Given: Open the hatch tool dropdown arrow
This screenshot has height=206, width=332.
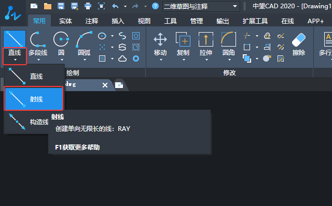Looking at the screenshot, I should point(112,58).
